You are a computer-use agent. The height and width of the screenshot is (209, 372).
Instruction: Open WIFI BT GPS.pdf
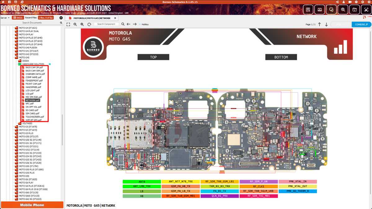pos(33,120)
